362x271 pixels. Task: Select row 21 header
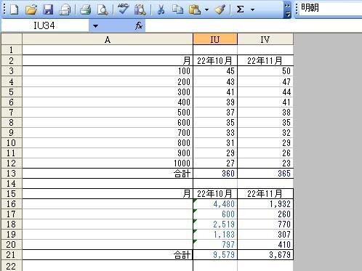coord(12,255)
